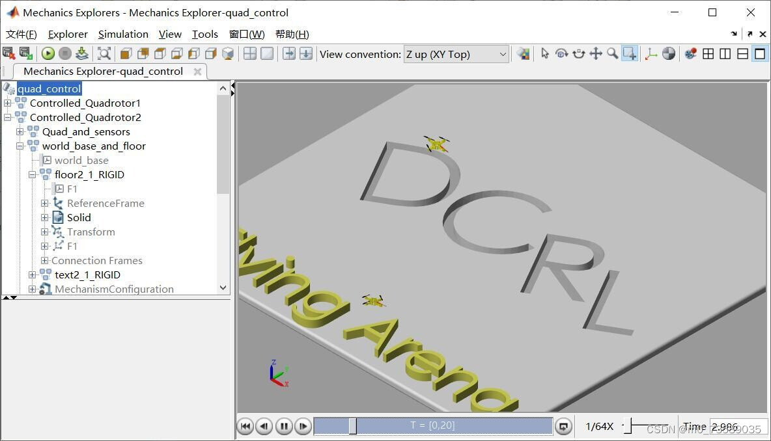Open the 文件(F) menu
Image resolution: width=771 pixels, height=441 pixels.
21,34
